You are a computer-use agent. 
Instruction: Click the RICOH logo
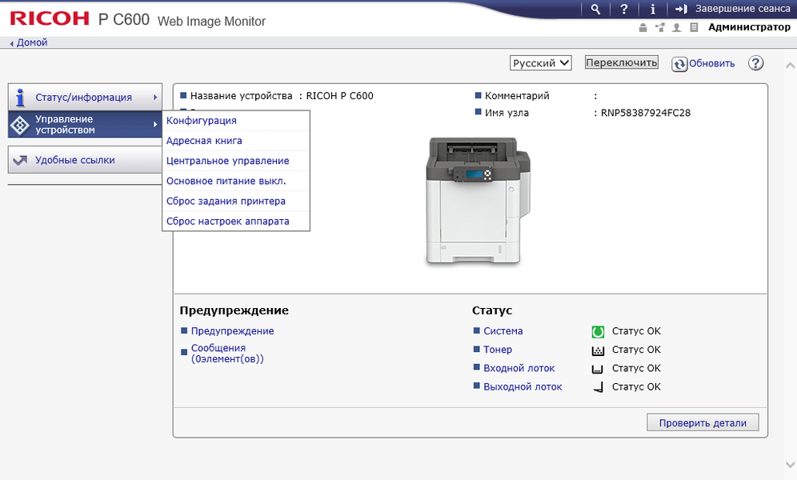(50, 18)
